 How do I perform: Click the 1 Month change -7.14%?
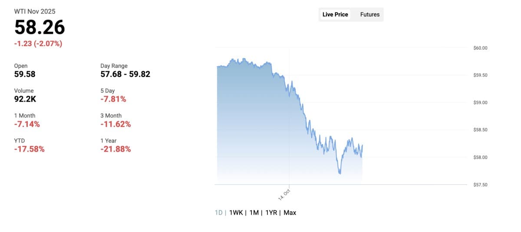point(27,124)
